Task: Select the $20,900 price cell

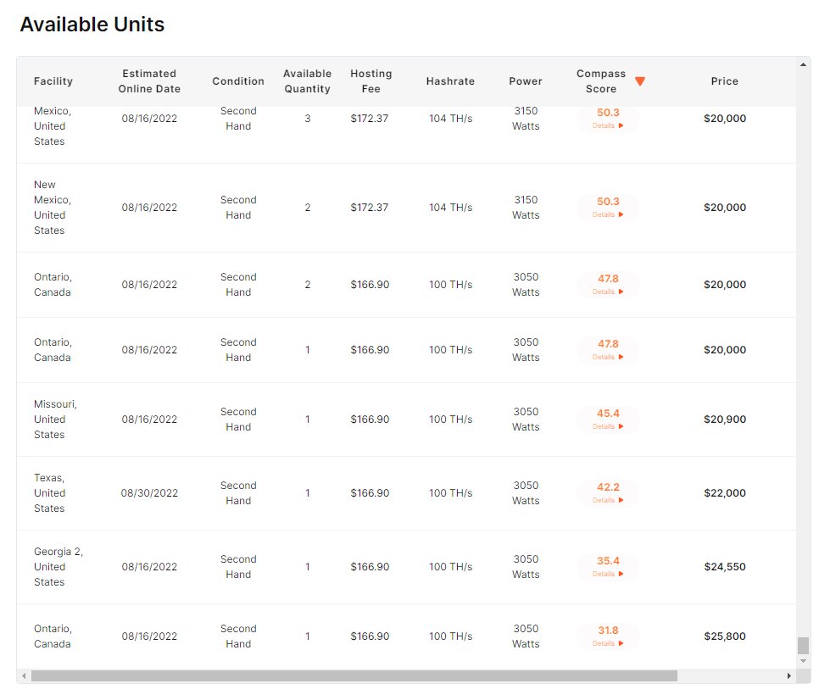Action: (x=724, y=420)
